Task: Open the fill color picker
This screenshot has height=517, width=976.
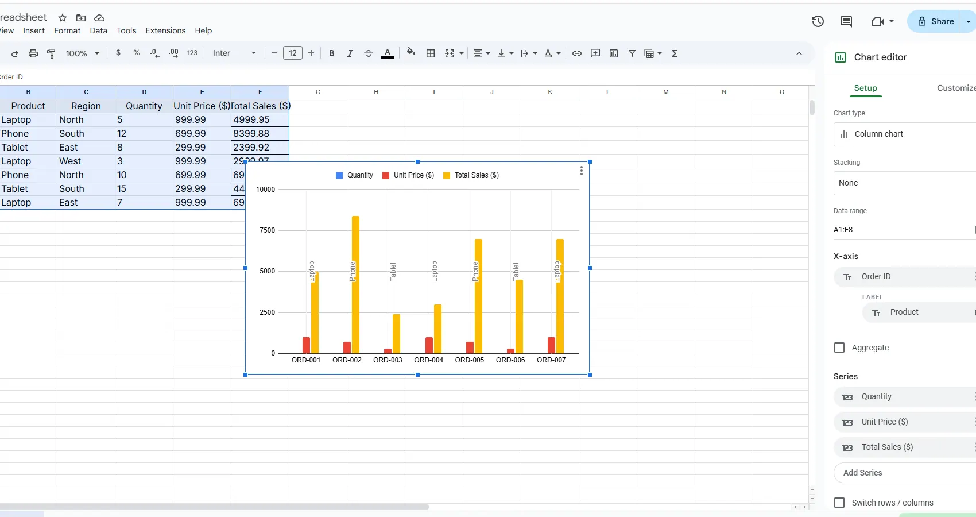Action: pyautogui.click(x=410, y=53)
